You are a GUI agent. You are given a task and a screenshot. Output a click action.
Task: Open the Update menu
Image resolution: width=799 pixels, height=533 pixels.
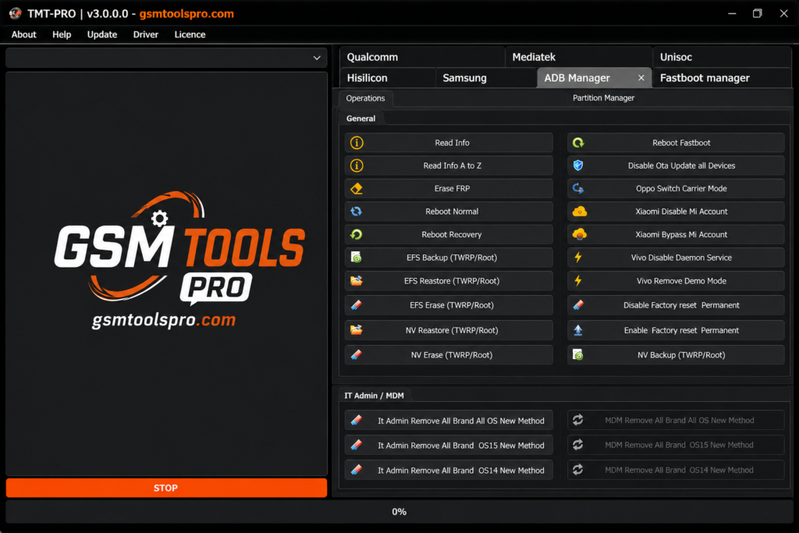pos(102,34)
